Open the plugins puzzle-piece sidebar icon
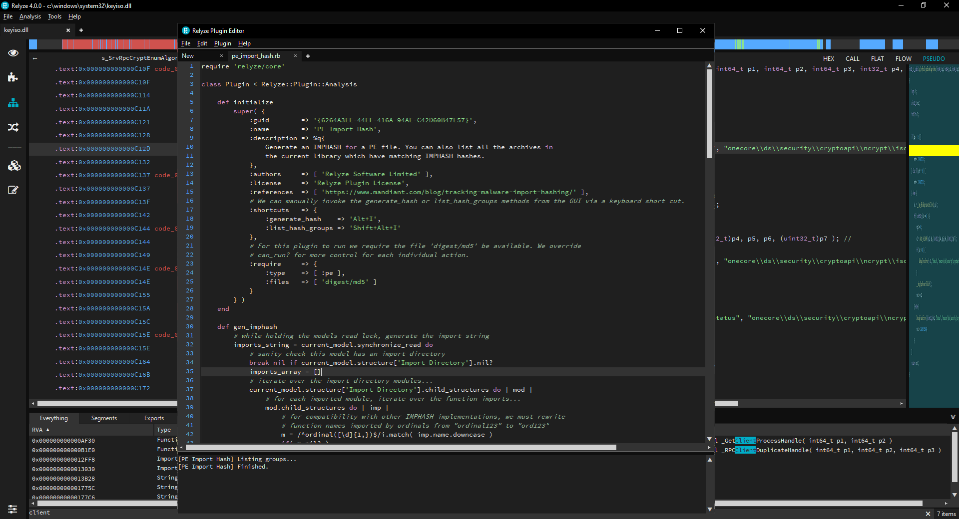 13,78
